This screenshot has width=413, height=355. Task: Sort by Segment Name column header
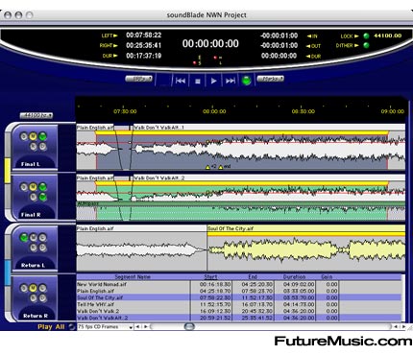[x=133, y=277]
